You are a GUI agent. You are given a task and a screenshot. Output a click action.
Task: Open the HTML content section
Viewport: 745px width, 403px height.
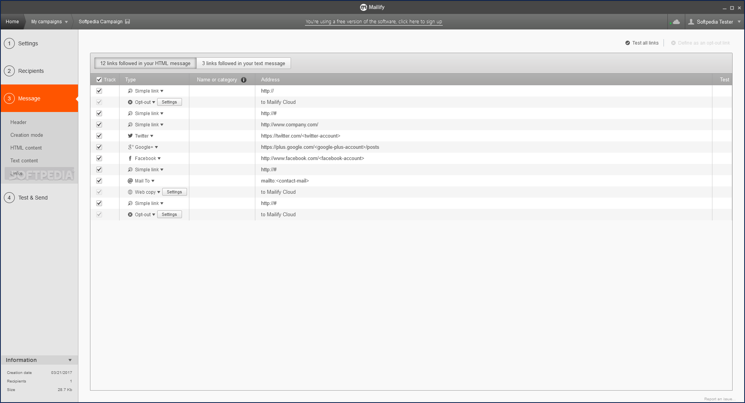click(x=26, y=148)
